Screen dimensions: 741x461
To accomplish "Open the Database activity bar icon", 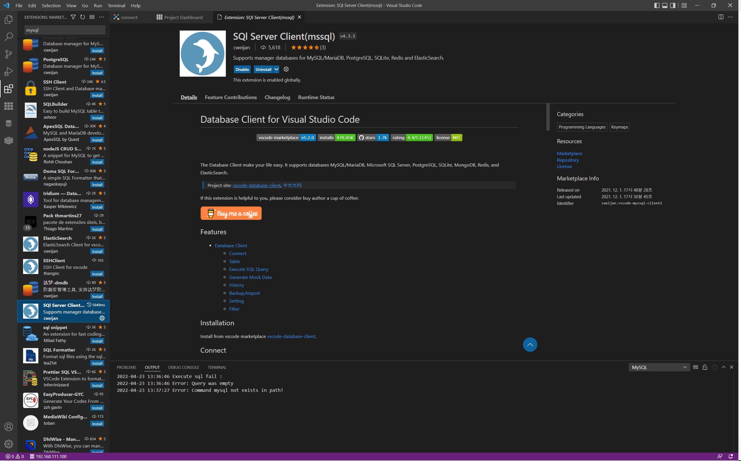I will (x=9, y=123).
